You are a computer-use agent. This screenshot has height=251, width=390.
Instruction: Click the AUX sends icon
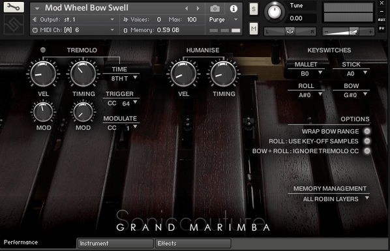382,20
